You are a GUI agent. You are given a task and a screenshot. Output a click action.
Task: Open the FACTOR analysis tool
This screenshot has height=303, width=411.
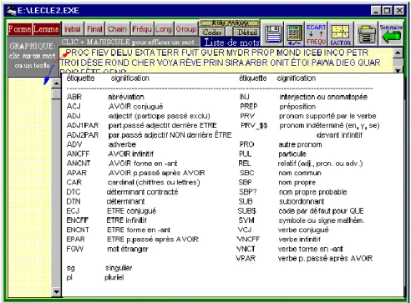(x=340, y=34)
